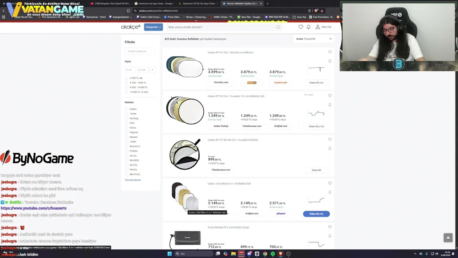Viewport: 458px width, 258px height.
Task: Open the Godox RFT-07 80 CM reflector thumbnail
Action: pos(185,154)
